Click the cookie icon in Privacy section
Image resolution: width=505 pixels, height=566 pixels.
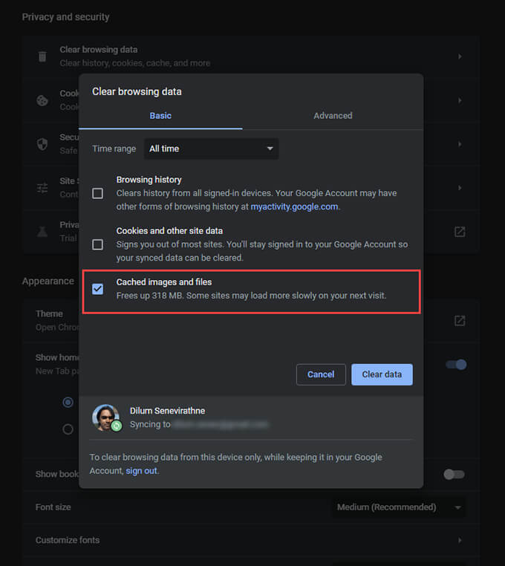point(42,100)
